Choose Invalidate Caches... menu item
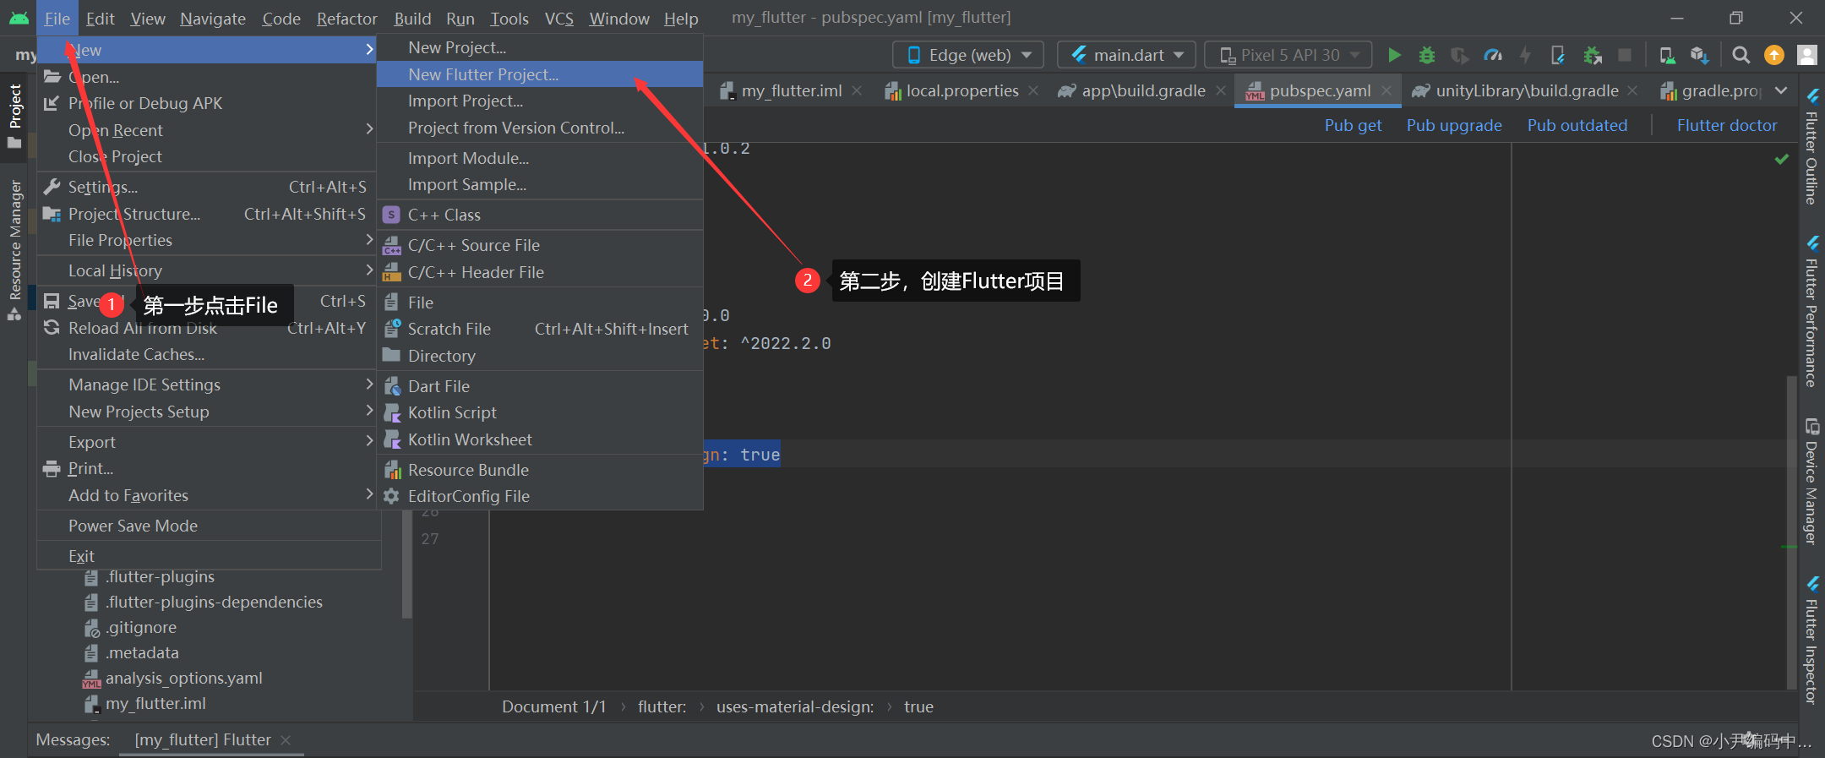The image size is (1825, 758). pos(207,354)
